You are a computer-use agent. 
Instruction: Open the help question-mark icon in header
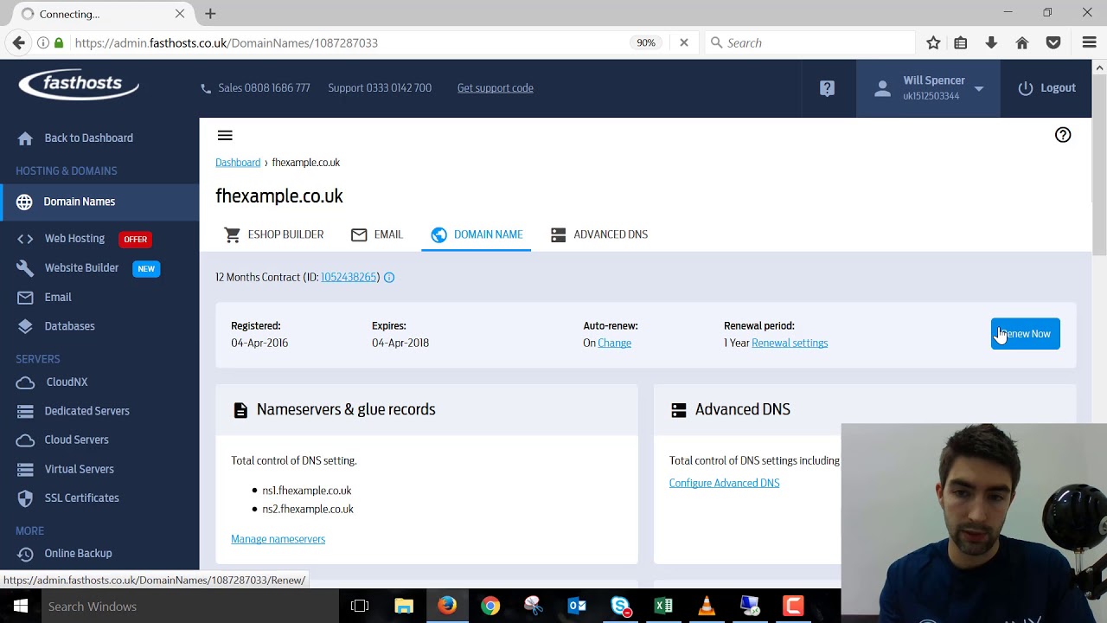(828, 88)
